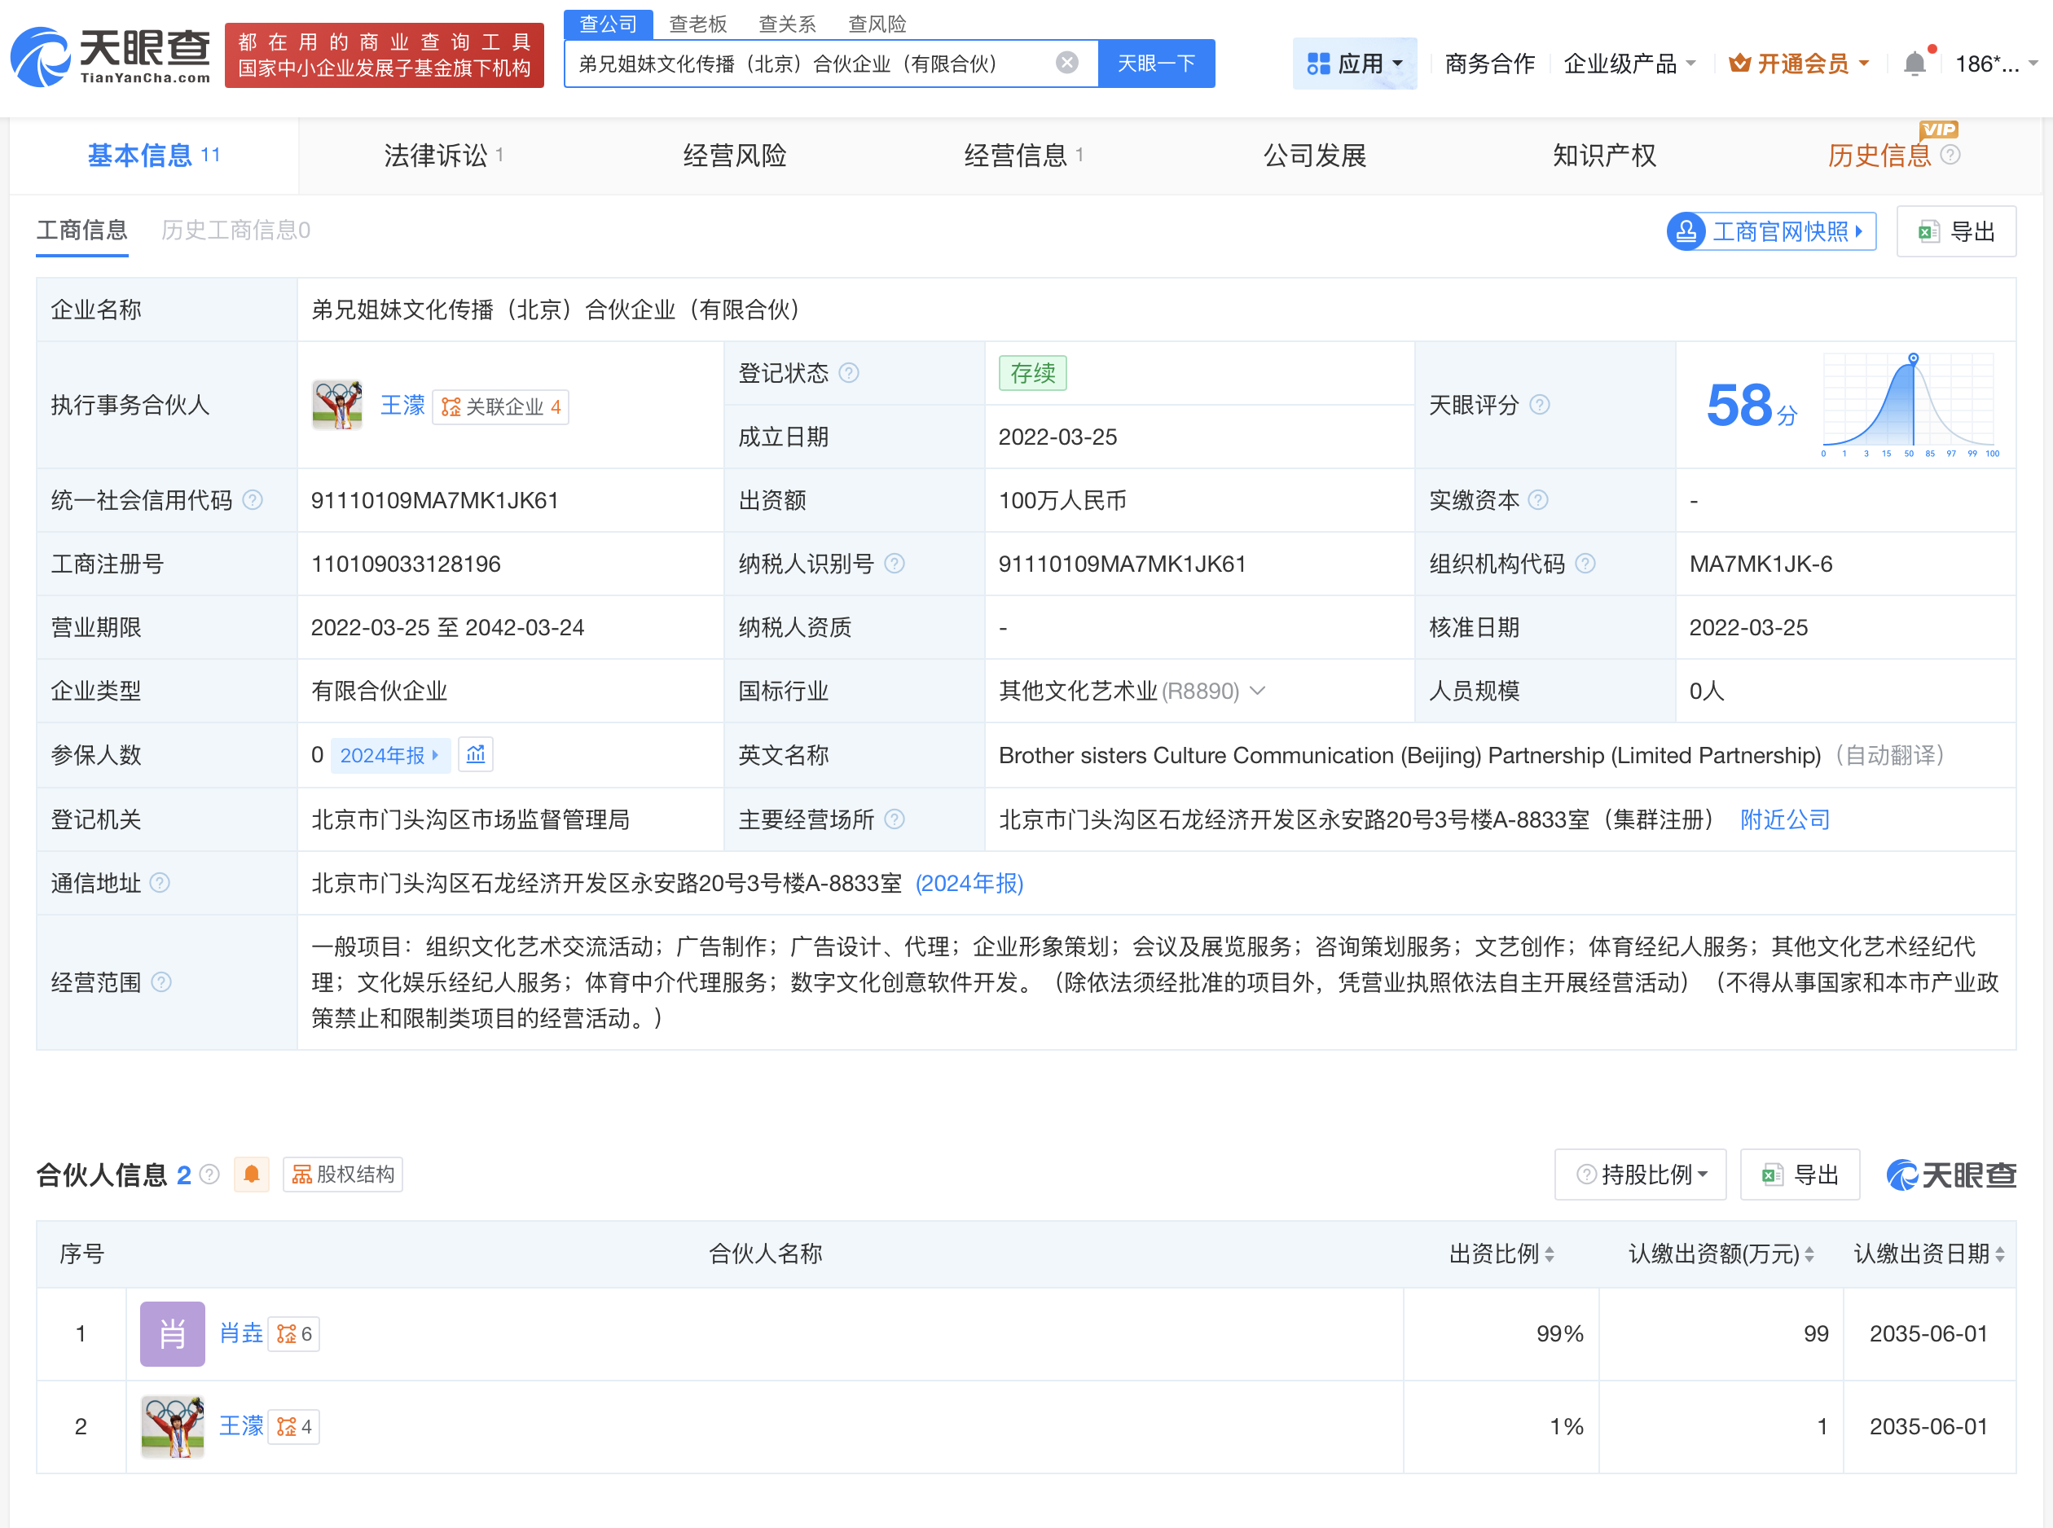Open the 应用 dropdown

[x=1355, y=63]
